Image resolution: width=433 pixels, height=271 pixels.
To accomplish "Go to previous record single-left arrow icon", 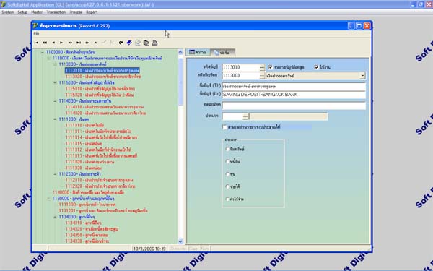I will tap(53, 43).
